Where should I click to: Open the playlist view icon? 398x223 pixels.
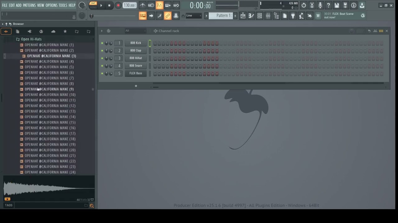(243, 16)
